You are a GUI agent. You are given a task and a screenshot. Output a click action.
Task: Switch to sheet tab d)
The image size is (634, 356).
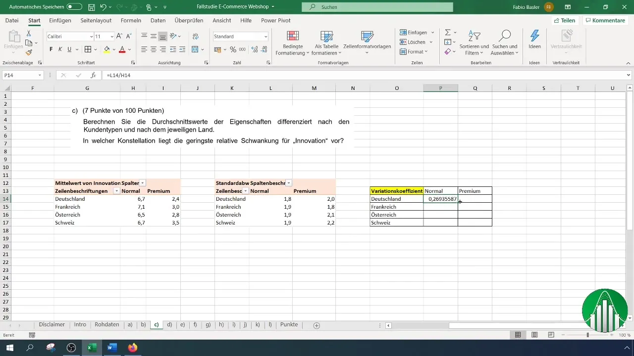169,325
